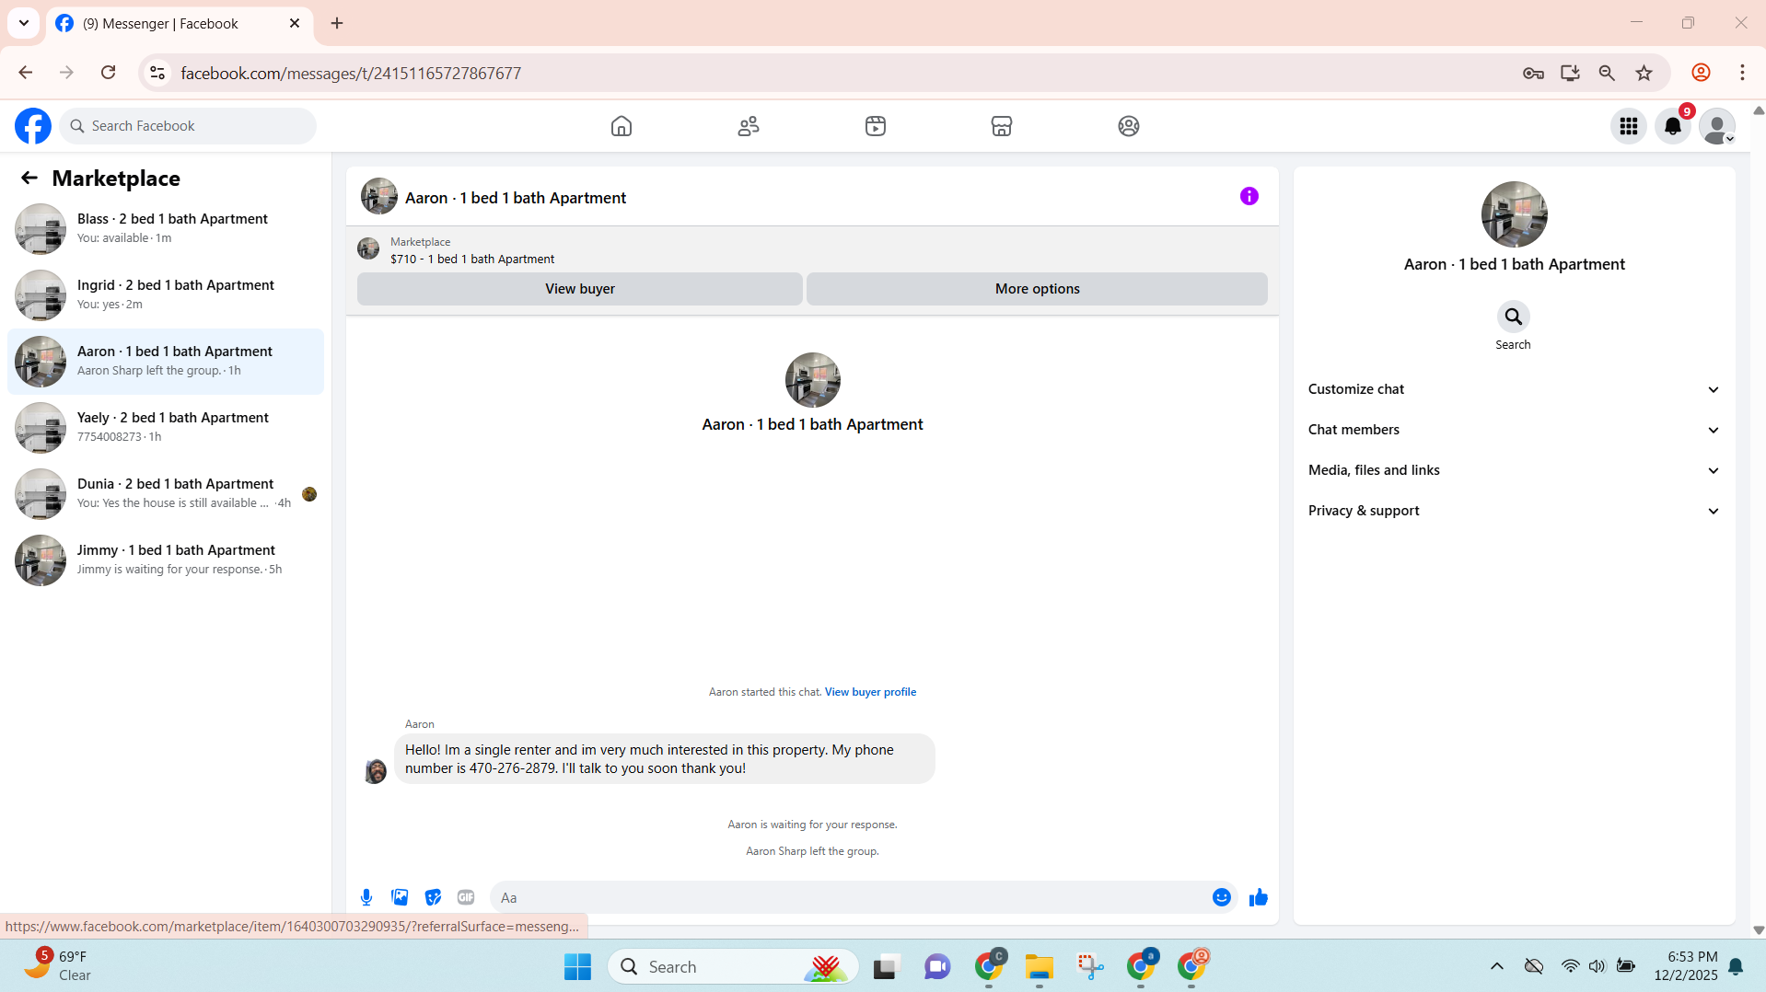
Task: Click the View buyer button
Action: (580, 289)
